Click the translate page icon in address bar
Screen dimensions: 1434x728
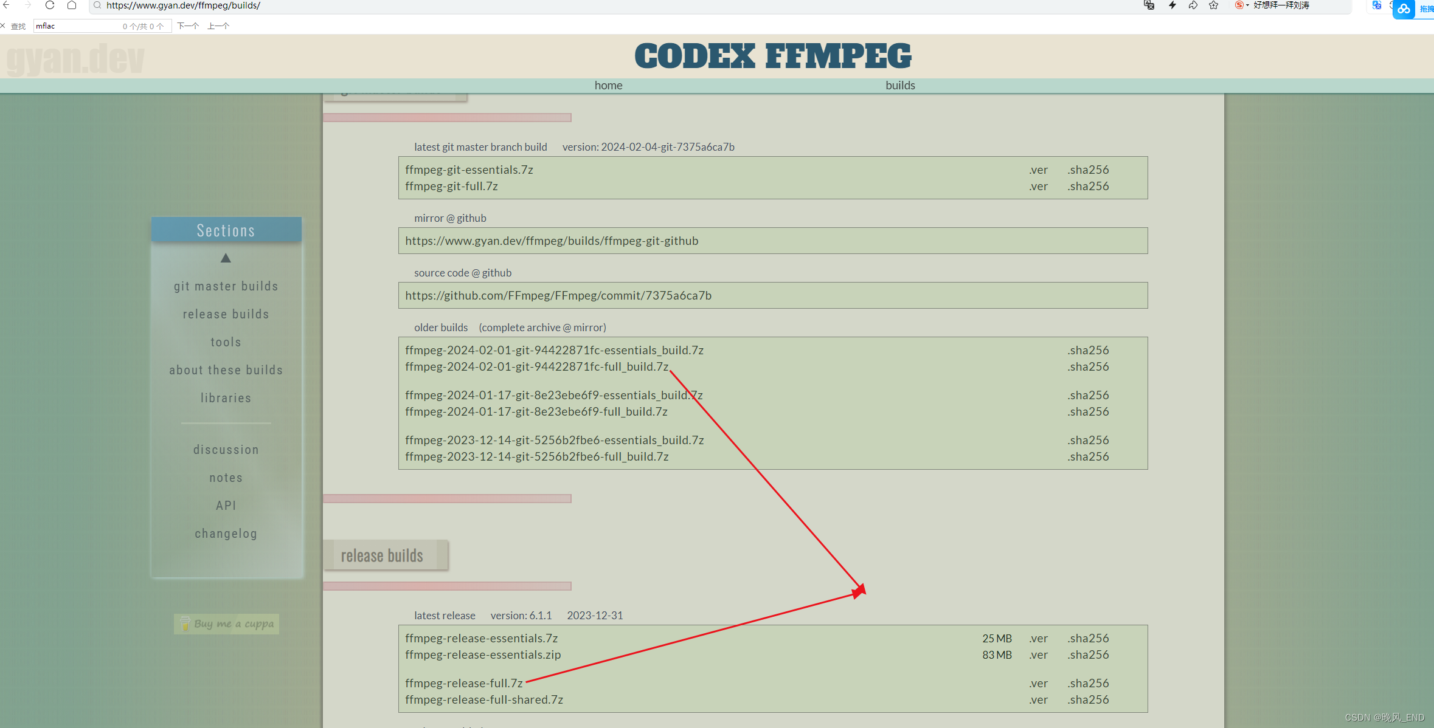(x=1149, y=5)
